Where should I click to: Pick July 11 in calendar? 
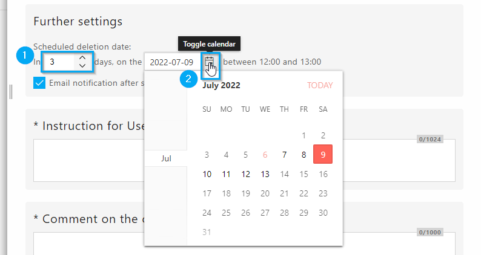coord(226,174)
